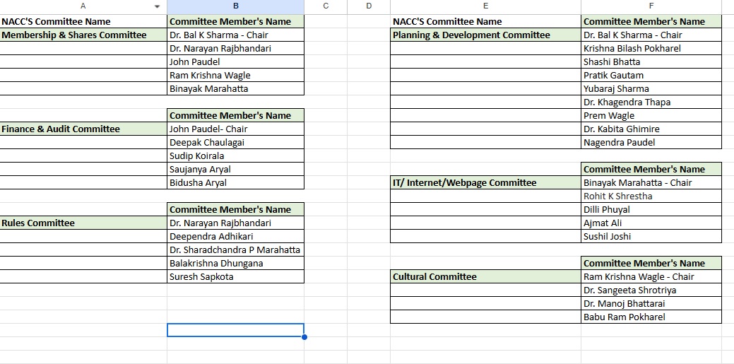Select the John Paudel- Chair cell
This screenshot has width=734, height=364.
coord(235,129)
